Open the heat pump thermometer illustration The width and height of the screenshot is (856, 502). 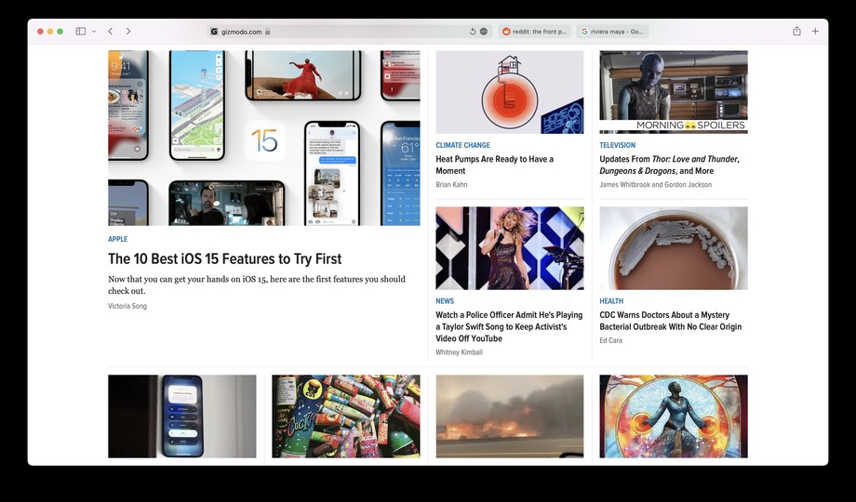[509, 92]
